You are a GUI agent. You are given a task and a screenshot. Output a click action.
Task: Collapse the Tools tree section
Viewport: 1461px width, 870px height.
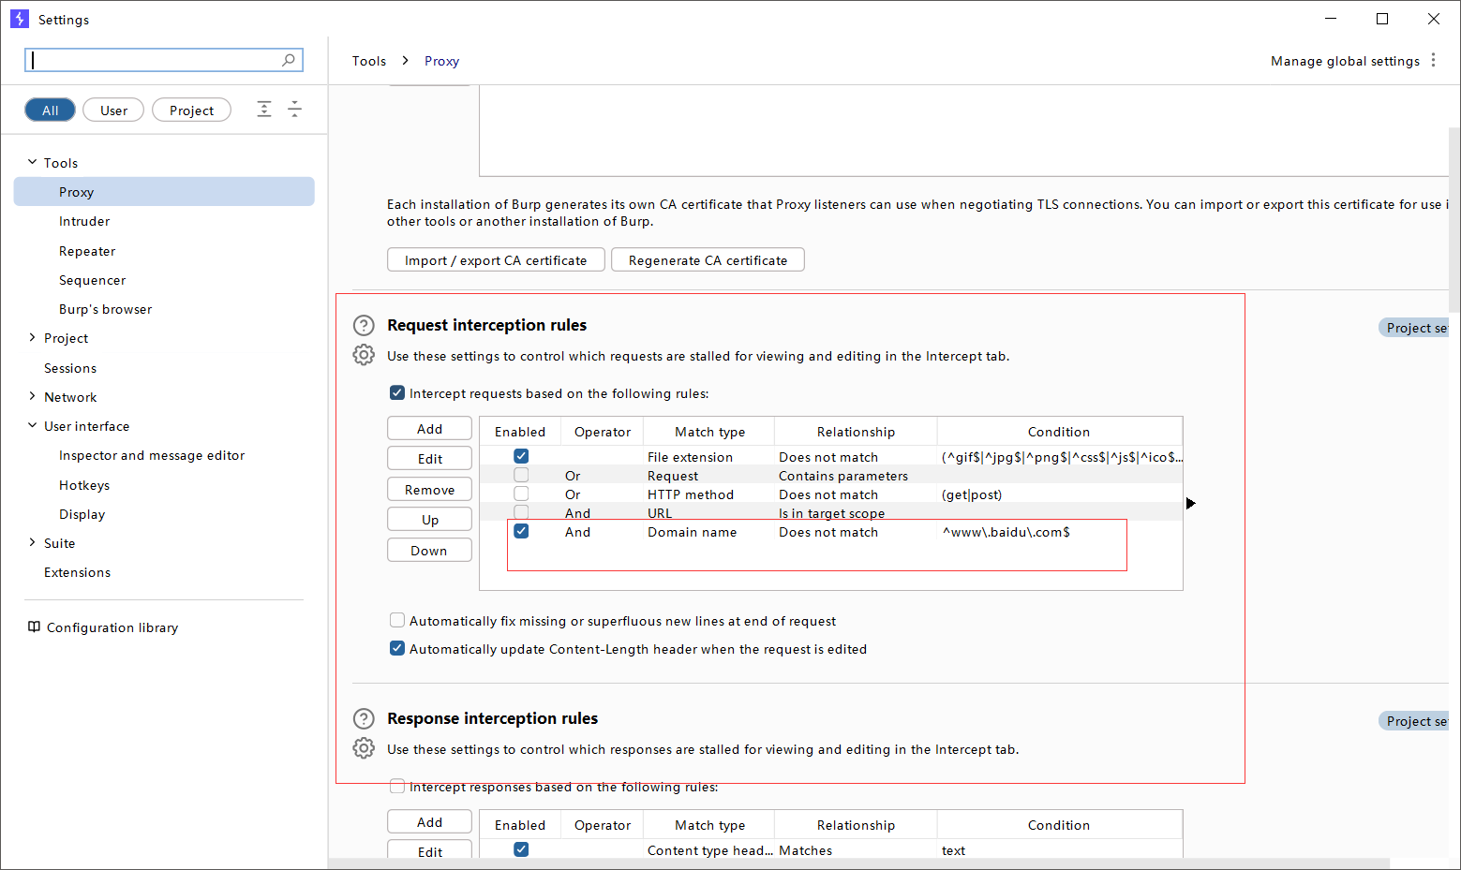point(32,162)
